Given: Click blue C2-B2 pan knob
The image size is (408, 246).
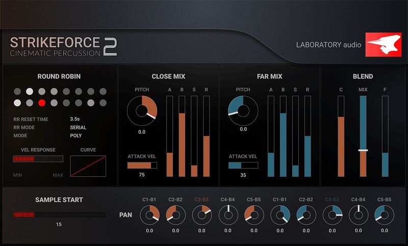Looking at the screenshot, I should coord(307,215).
